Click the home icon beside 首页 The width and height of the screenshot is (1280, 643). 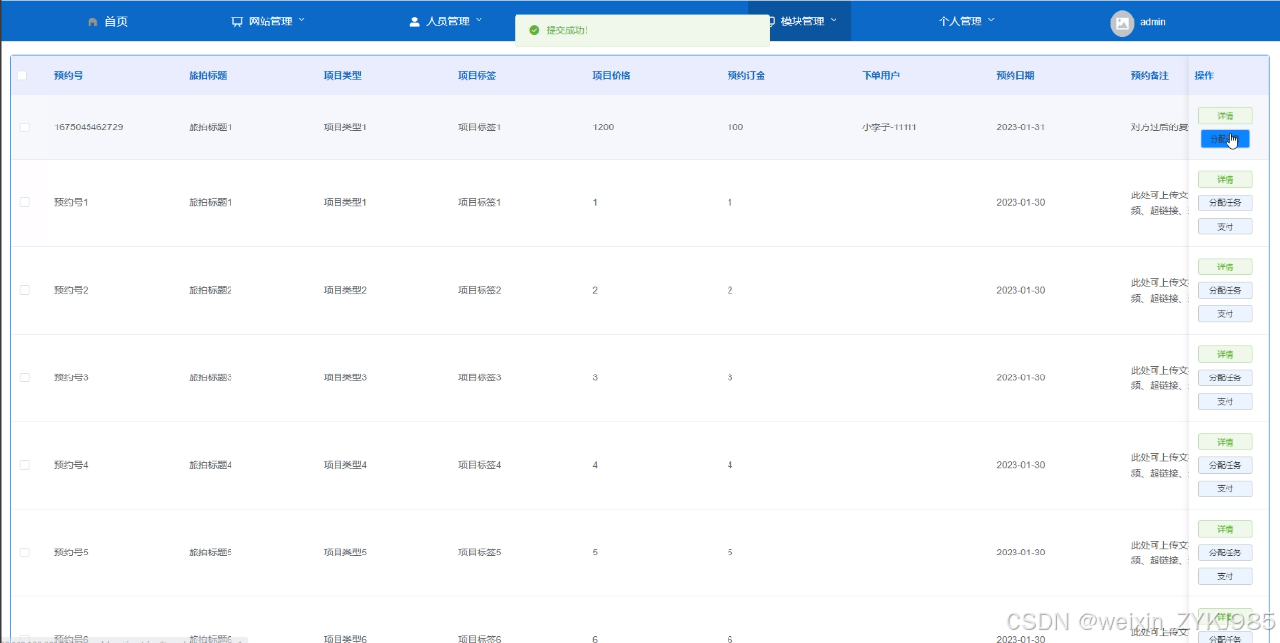(92, 21)
